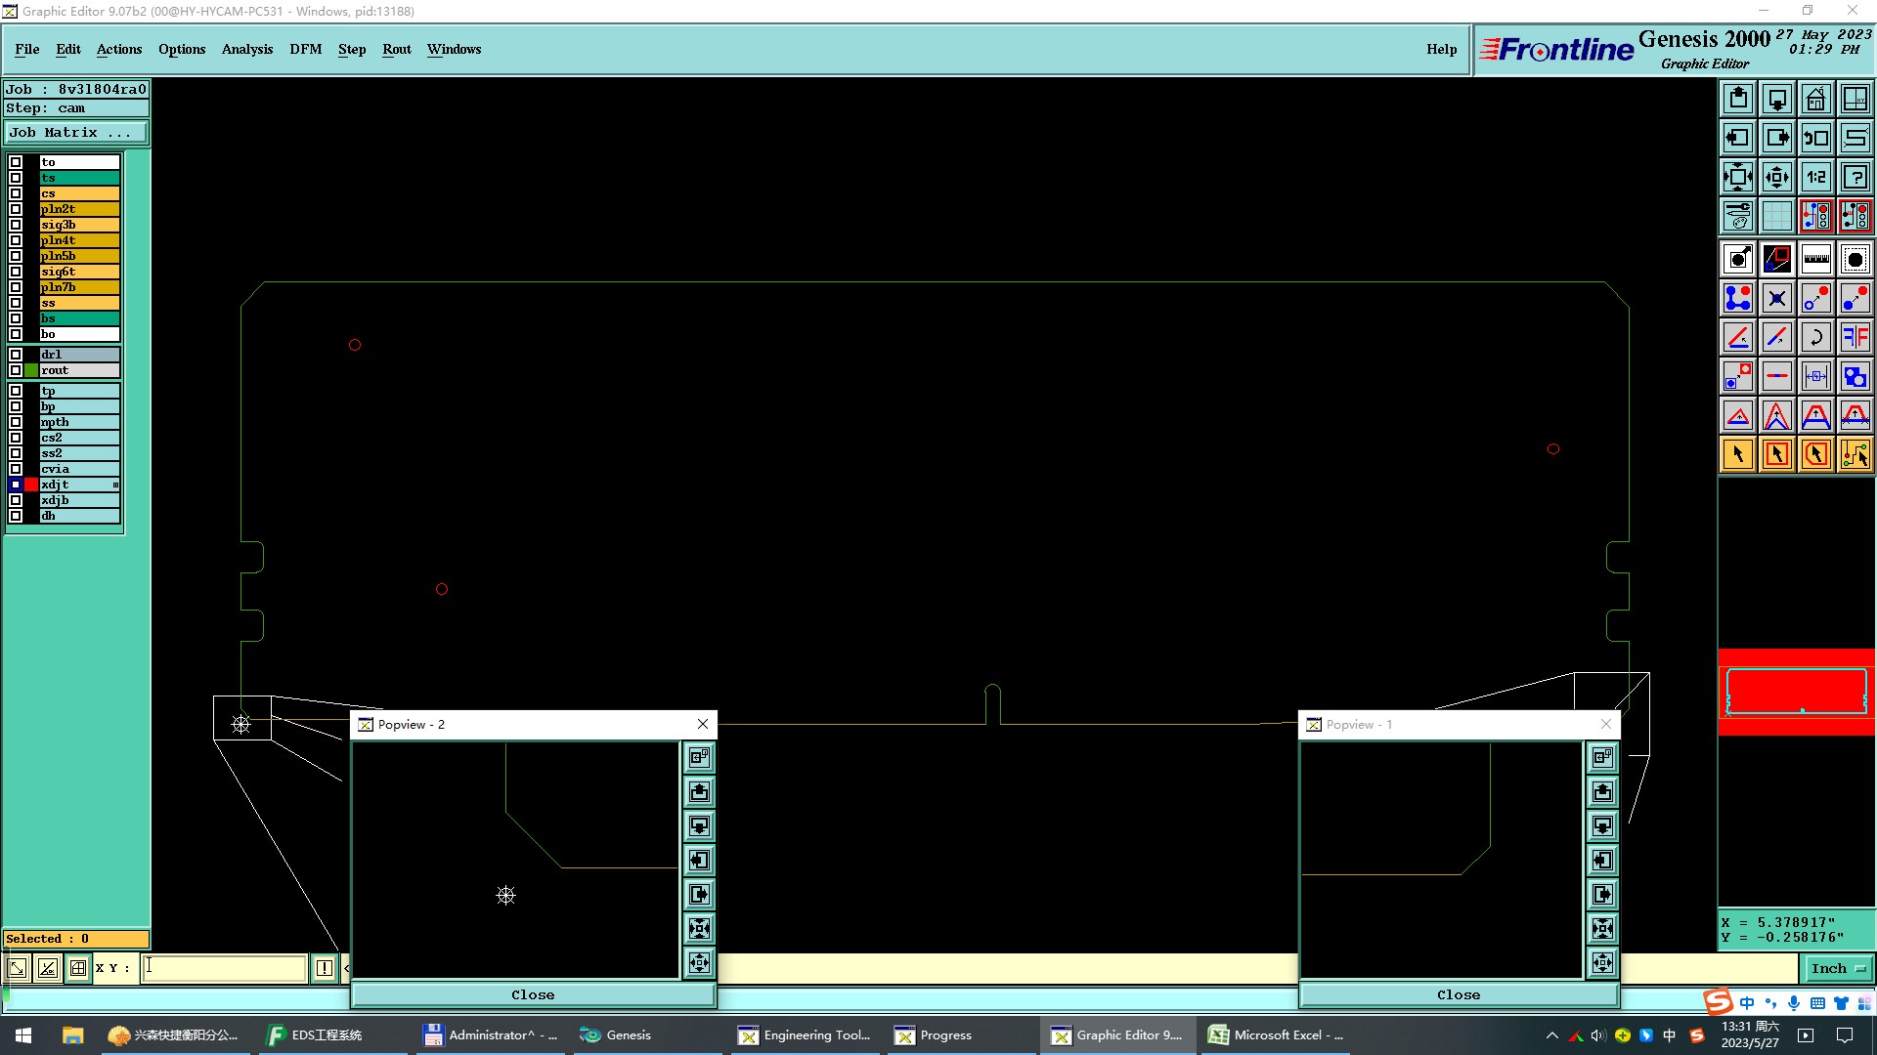Click the pan down view icon

pos(1777,99)
